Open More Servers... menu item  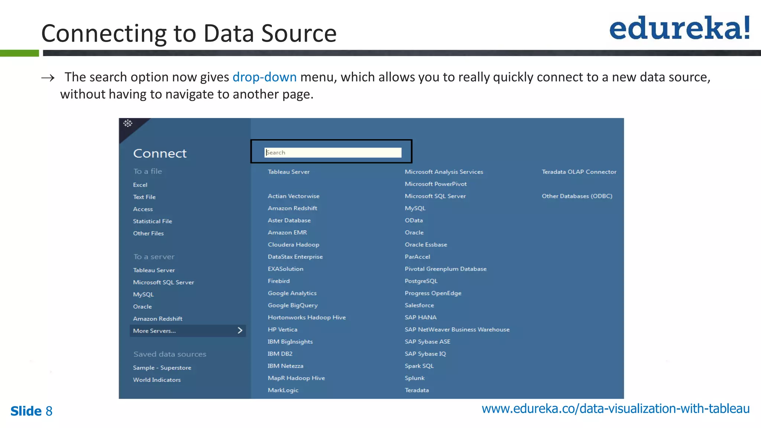(188, 331)
